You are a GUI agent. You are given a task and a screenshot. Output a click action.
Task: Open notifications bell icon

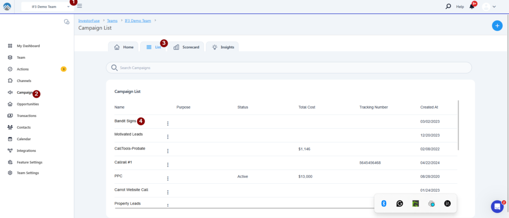472,6
